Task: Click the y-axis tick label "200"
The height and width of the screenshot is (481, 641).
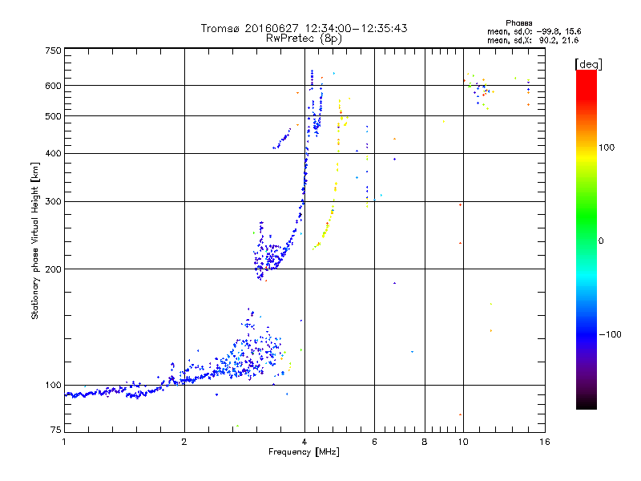Action: [53, 269]
